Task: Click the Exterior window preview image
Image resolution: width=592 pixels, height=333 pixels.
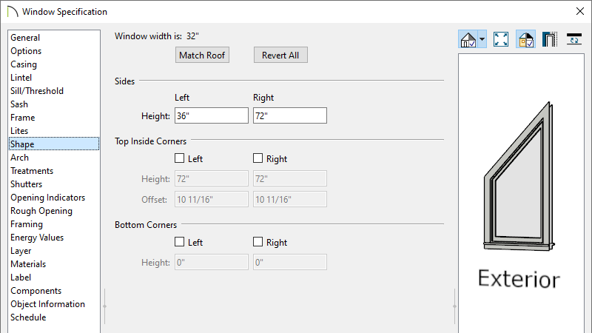Action: pyautogui.click(x=519, y=176)
